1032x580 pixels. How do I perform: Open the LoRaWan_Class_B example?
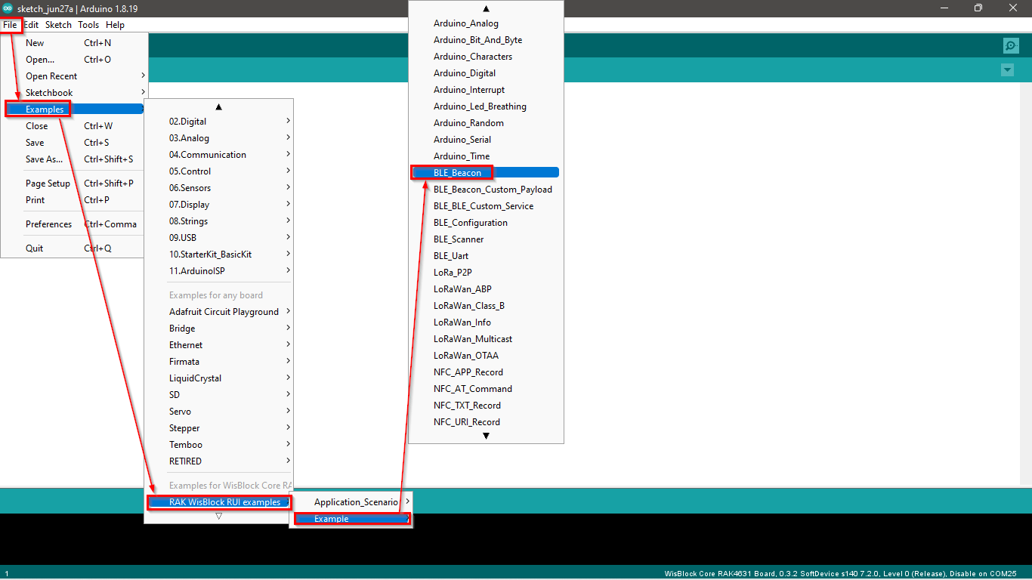tap(486, 306)
